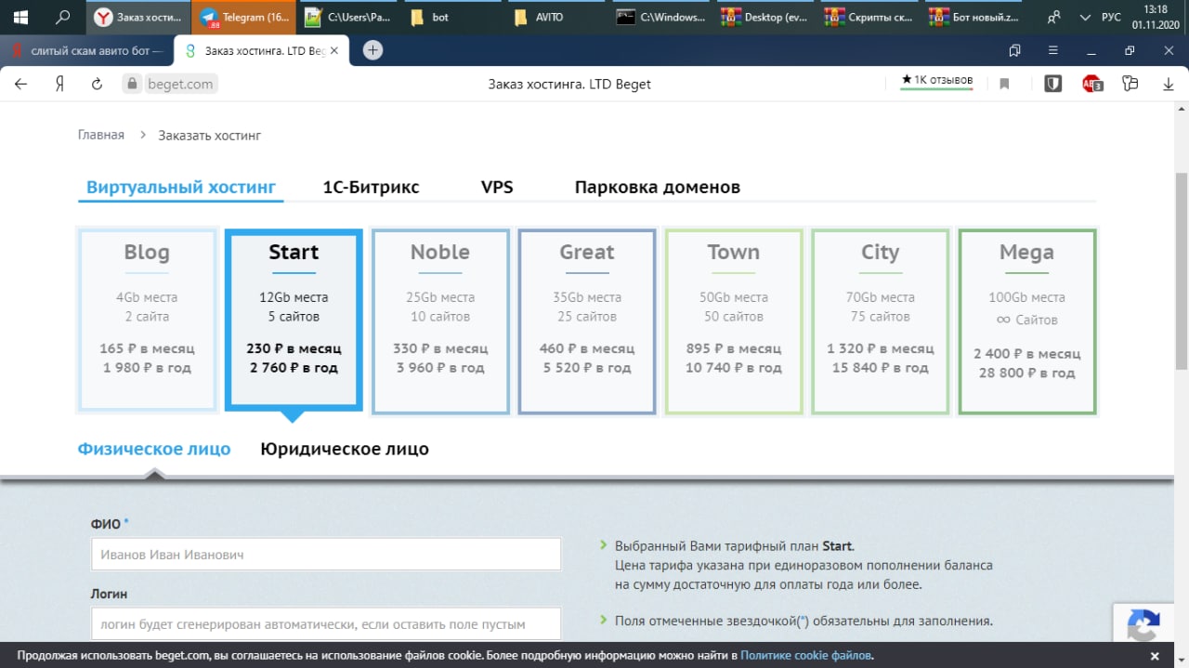
Task: Reload the page with refresh icon
Action: point(97,84)
